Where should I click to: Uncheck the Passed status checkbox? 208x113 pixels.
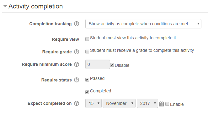point(87,80)
